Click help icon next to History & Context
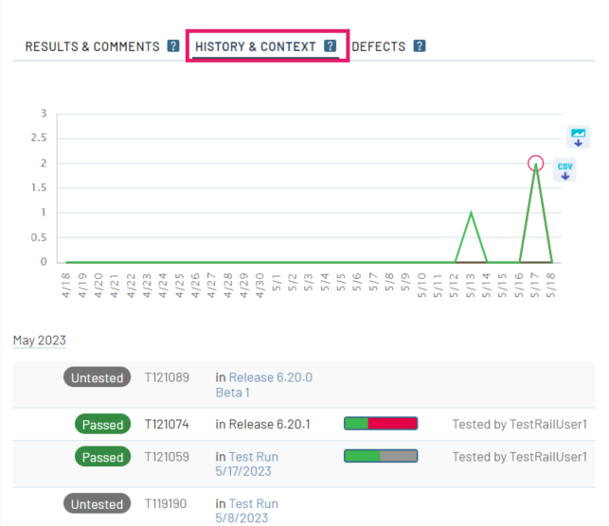The width and height of the screenshot is (609, 526). pyautogui.click(x=330, y=46)
